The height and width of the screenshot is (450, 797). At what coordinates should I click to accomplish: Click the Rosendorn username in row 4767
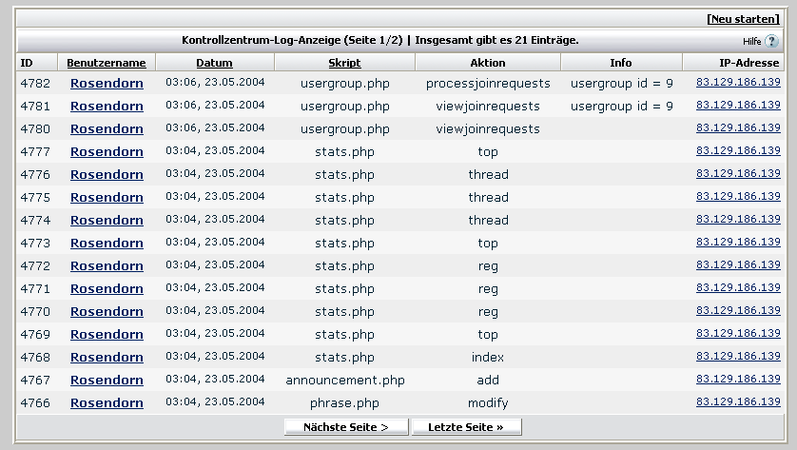(107, 381)
